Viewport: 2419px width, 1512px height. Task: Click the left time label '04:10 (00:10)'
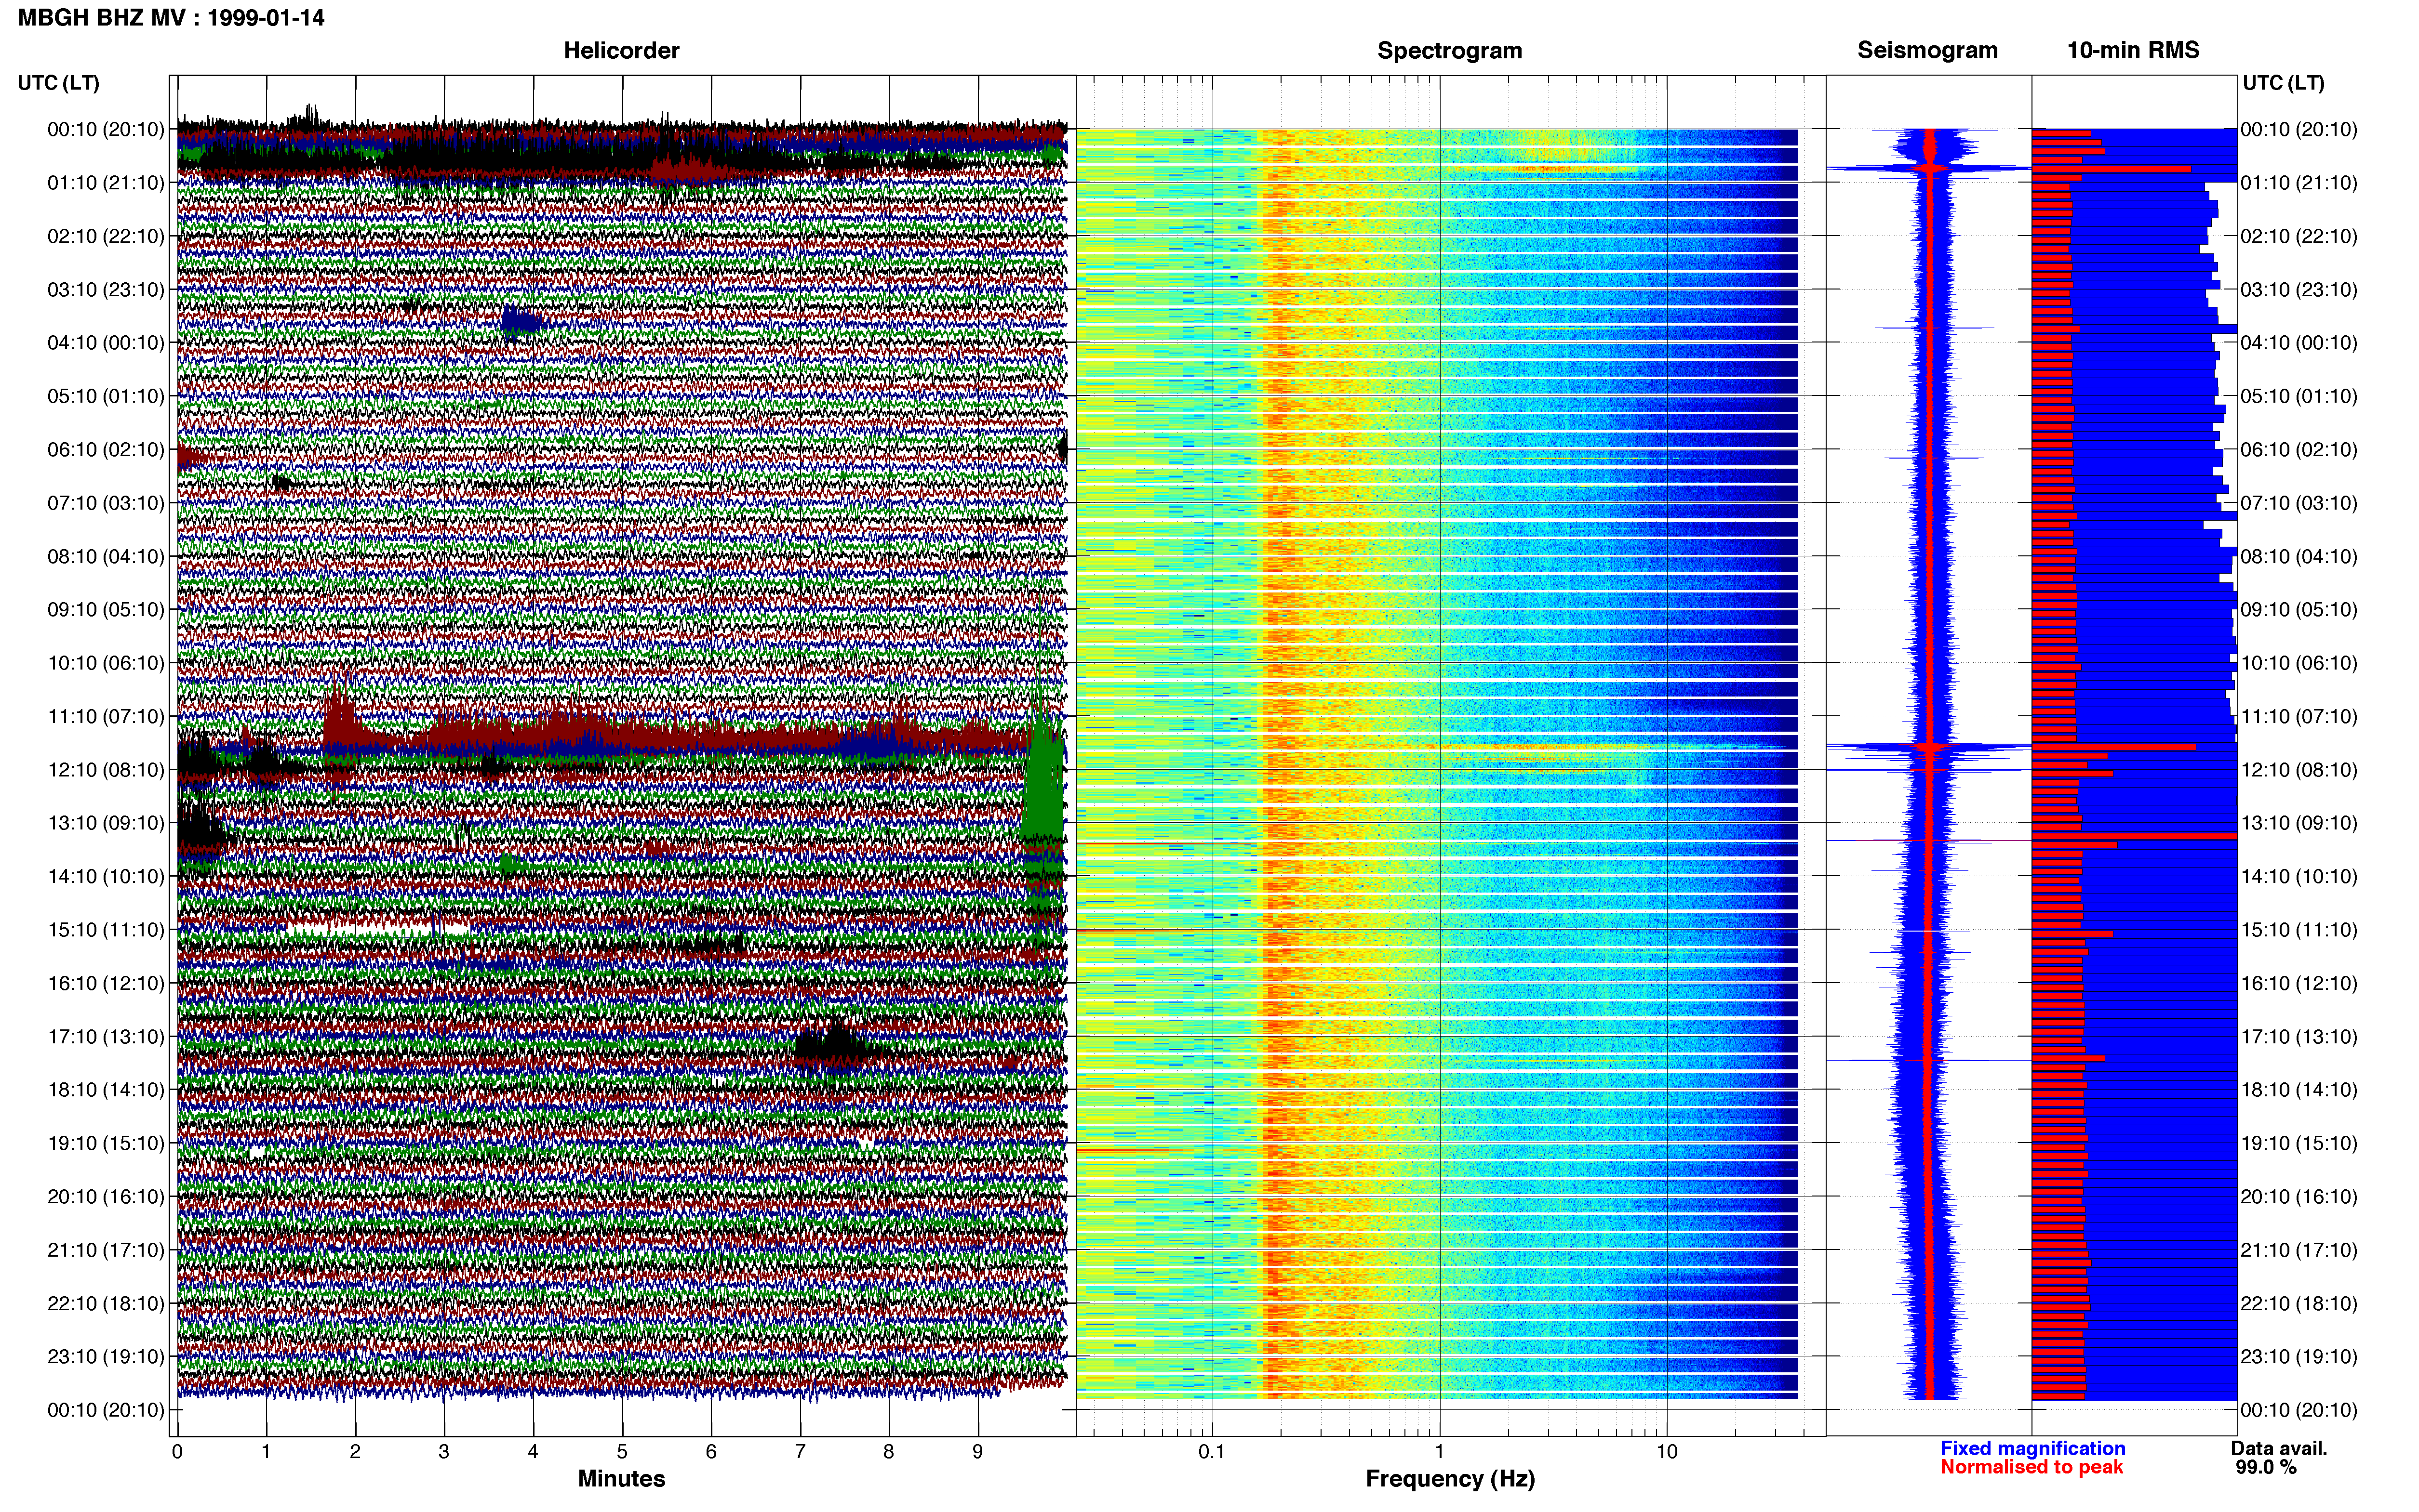[x=106, y=343]
